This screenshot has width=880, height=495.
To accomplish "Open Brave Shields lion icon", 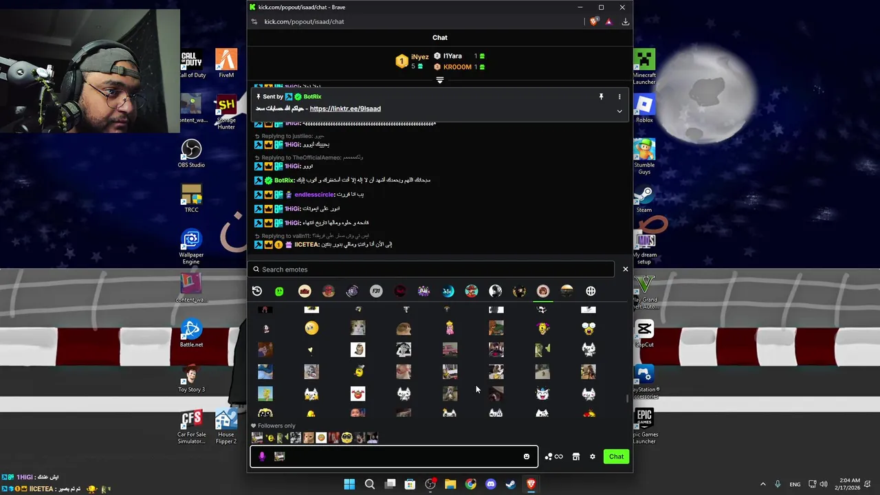I will 594,21.
